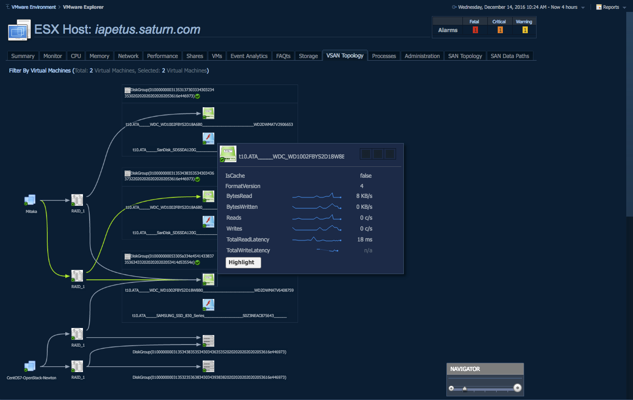
Task: Open the Reports dropdown arrow
Action: [624, 8]
